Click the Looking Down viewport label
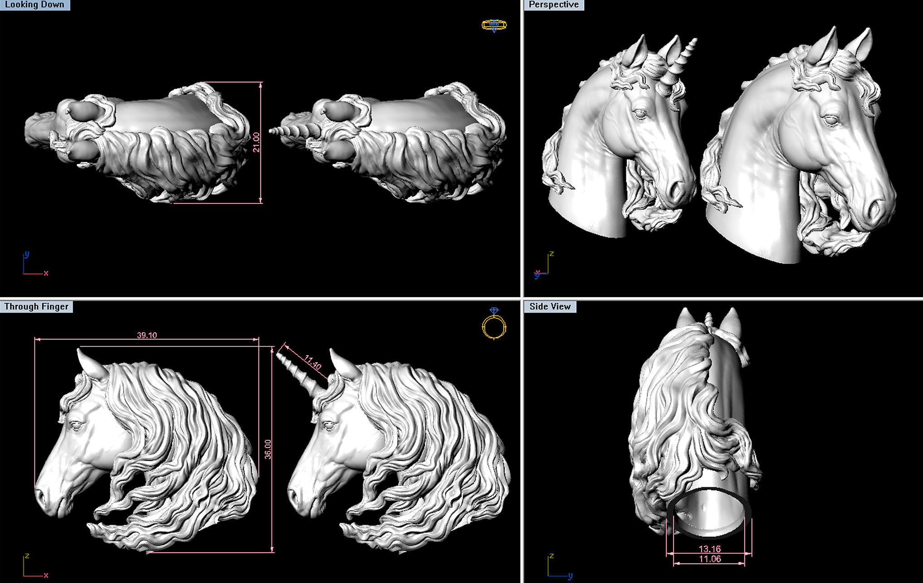The image size is (923, 583). 34,5
